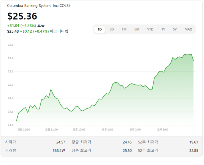Click the 장중 최고가 value 25.50
This screenshot has width=204, height=165.
tap(127, 150)
